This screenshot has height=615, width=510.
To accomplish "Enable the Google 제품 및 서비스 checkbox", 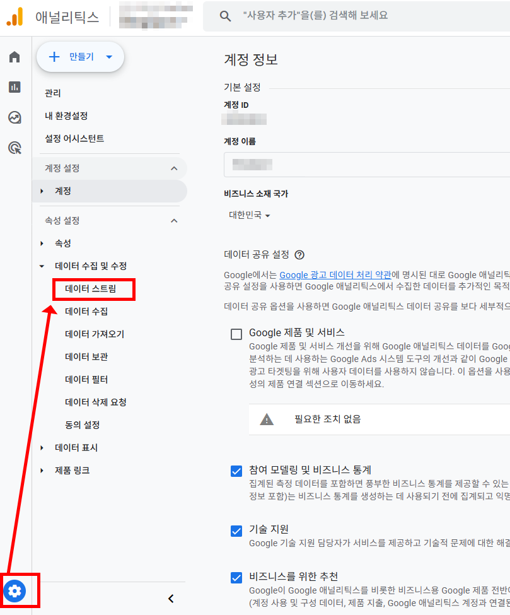I will [236, 334].
